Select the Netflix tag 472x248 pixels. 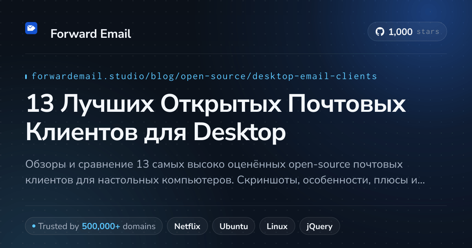point(187,226)
